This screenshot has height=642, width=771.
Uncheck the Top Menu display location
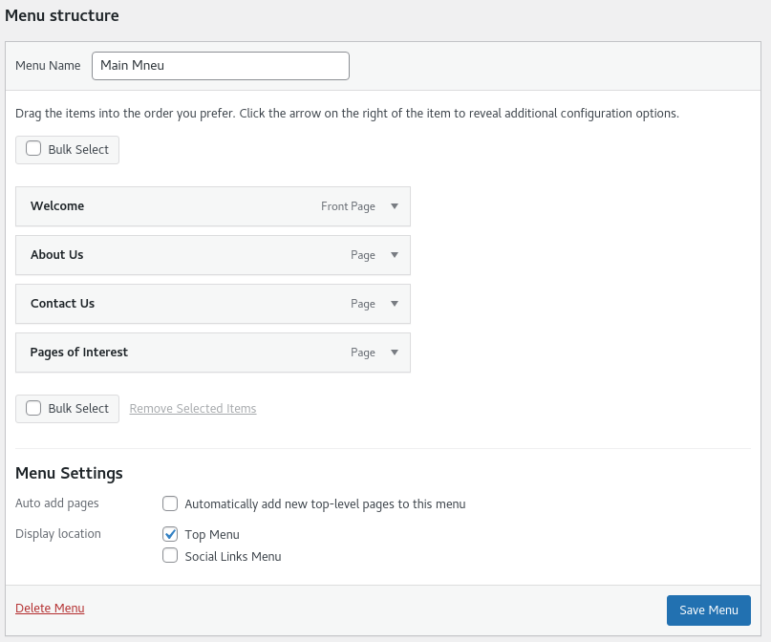click(170, 534)
